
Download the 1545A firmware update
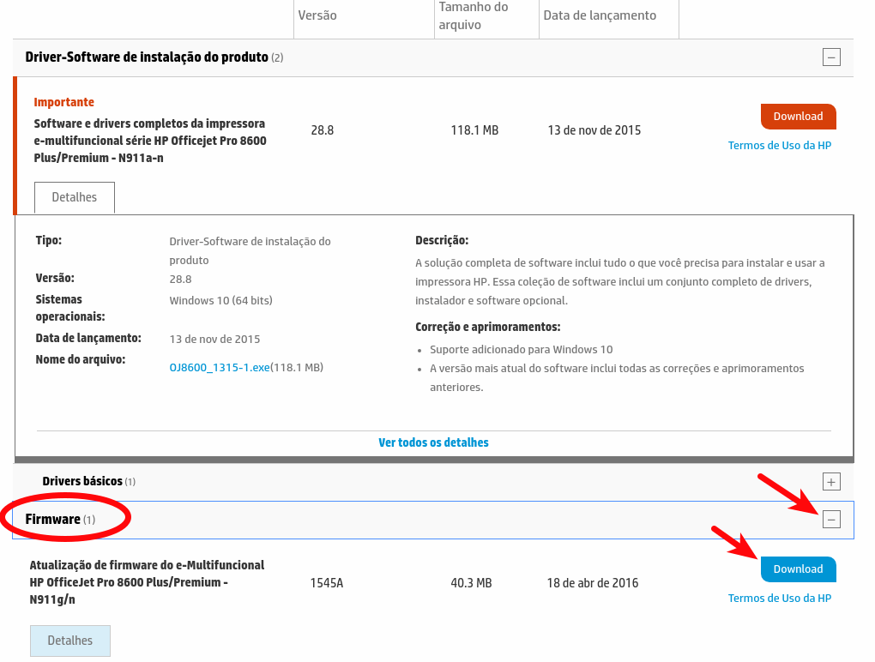798,569
